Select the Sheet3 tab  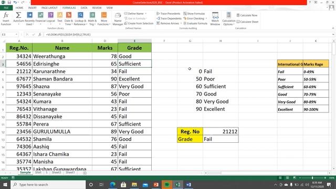(x=56, y=173)
